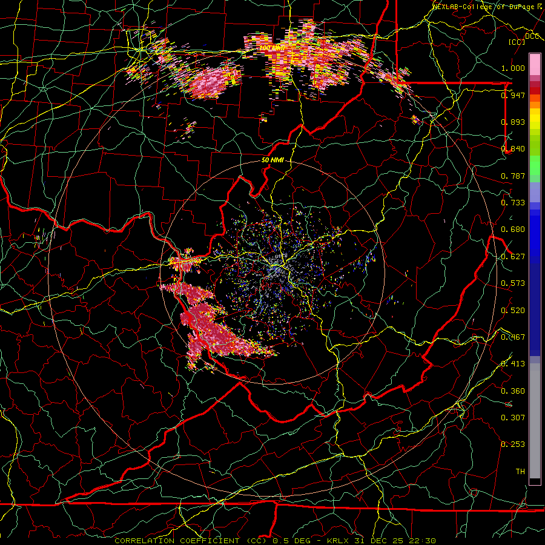The width and height of the screenshot is (545, 545).
Task: Select the 0.360 scale value
Action: 513,391
